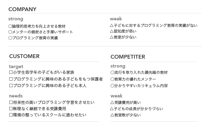This screenshot has width=207, height=127.
Task: Select triangle next to 子どもに対するプログラミング教育の実績がない
Action: pos(112,26)
